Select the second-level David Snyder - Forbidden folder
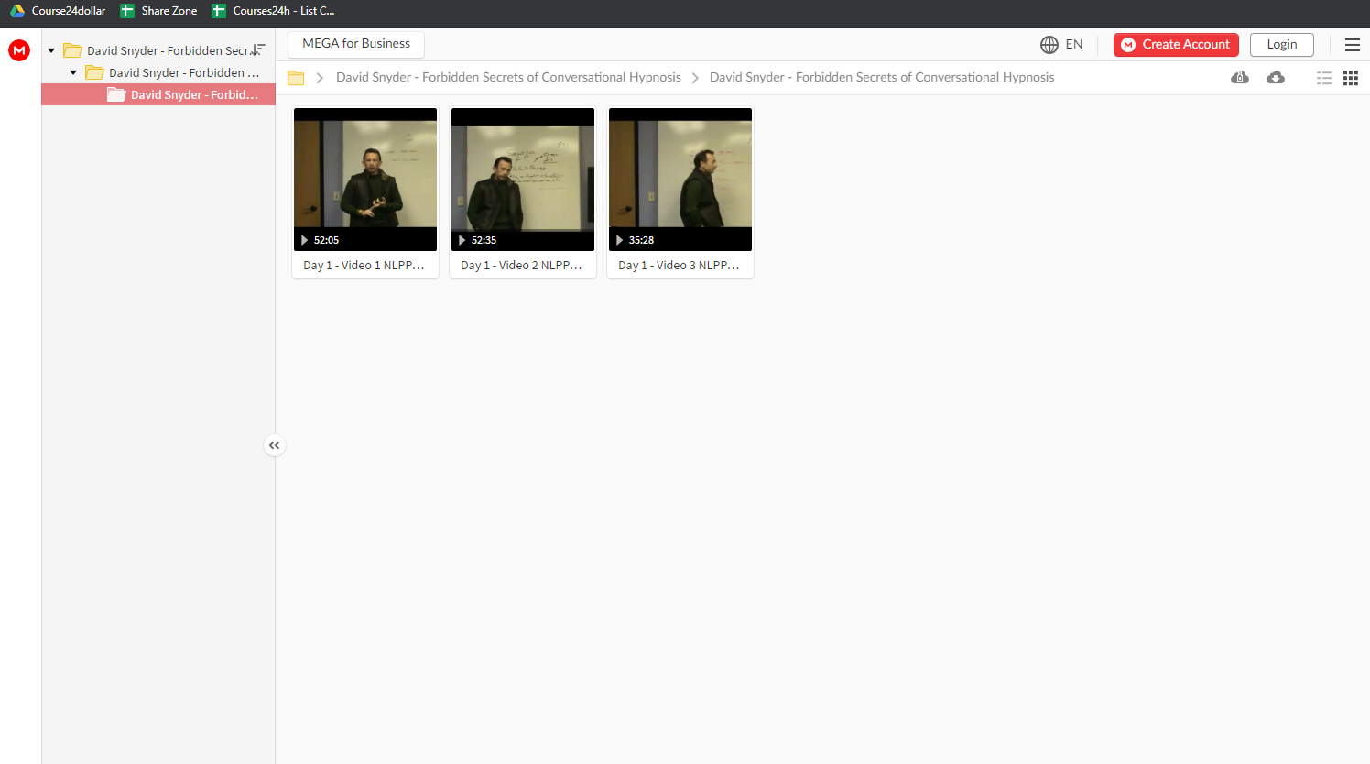 (x=173, y=72)
